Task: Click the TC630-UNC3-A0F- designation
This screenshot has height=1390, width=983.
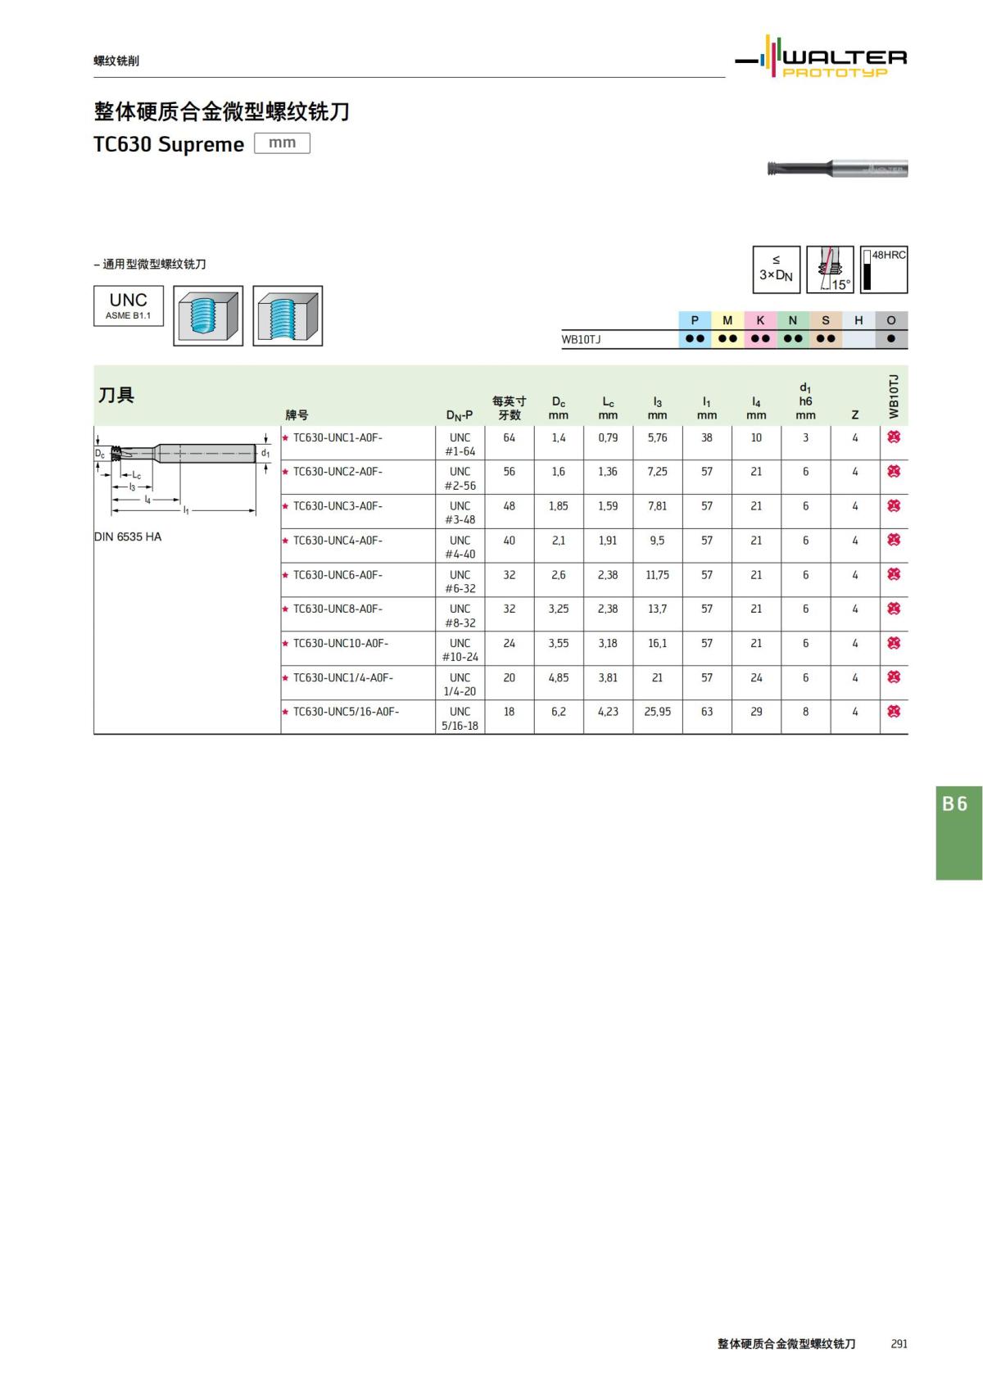Action: point(337,506)
